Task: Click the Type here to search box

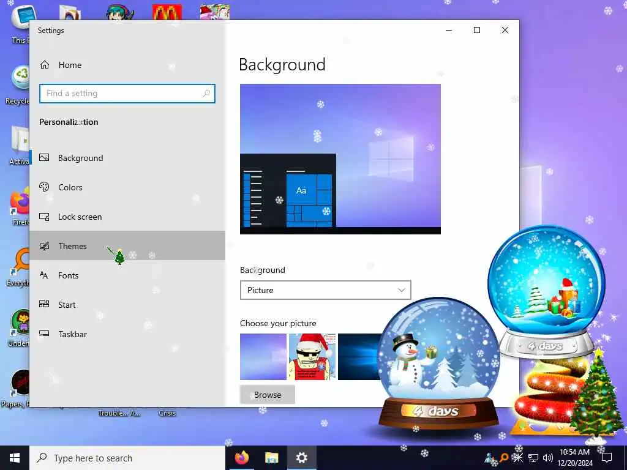Action: click(x=127, y=458)
